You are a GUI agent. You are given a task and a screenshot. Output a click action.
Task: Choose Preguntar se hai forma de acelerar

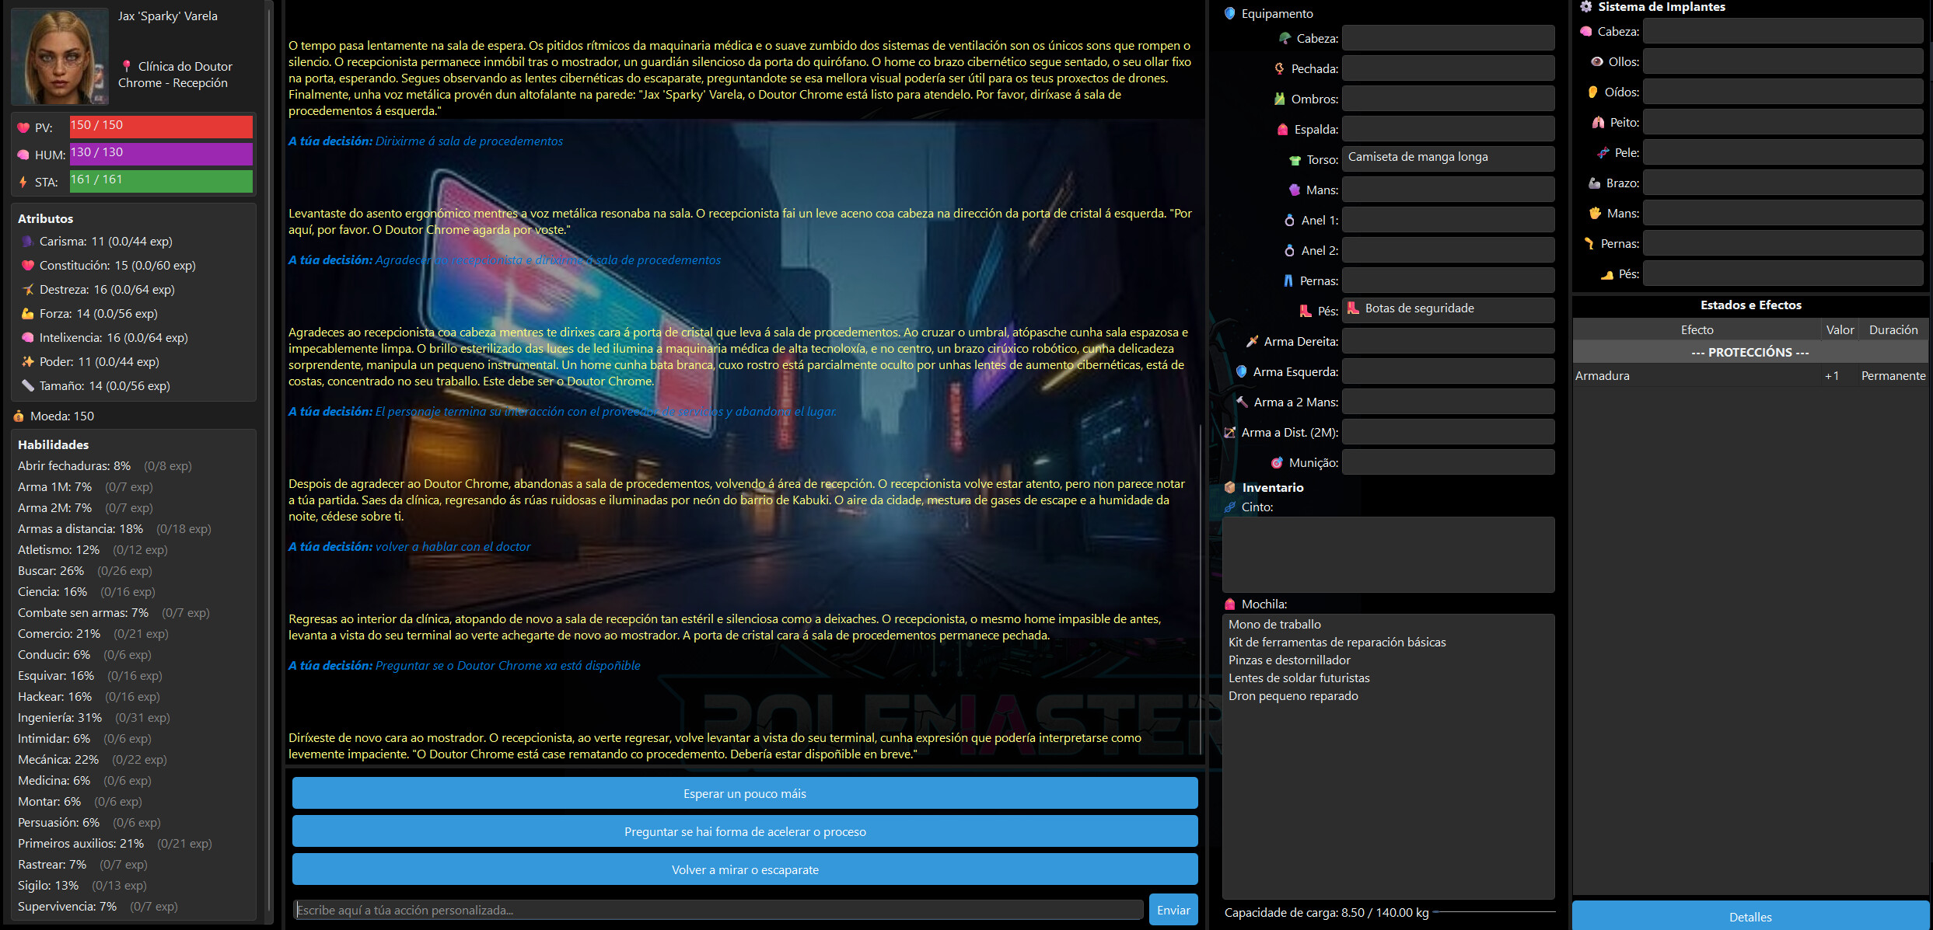(744, 831)
